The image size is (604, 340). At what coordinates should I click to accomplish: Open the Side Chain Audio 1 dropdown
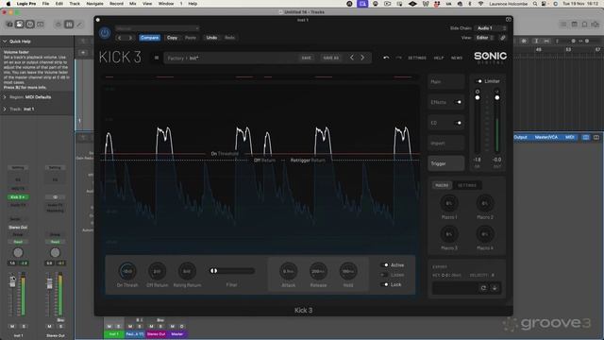click(x=491, y=28)
